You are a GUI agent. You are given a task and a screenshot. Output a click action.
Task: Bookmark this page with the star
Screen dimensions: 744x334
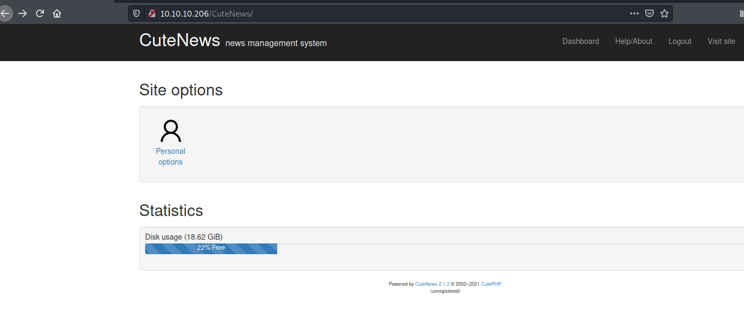(664, 13)
